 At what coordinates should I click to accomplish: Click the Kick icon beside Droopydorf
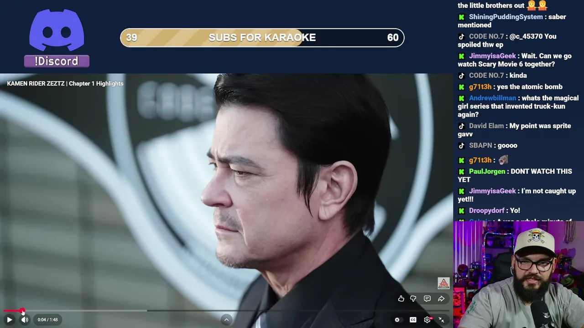tap(461, 210)
